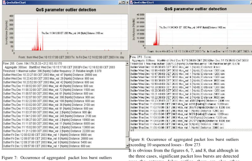Select right window outlier Wed Dec 10 21:49:09 Max_val: 3

click(x=178, y=94)
